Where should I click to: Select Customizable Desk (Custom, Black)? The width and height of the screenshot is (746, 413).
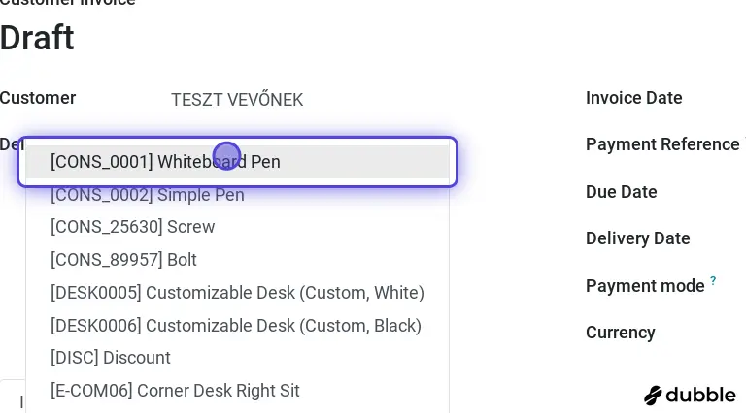(x=236, y=326)
